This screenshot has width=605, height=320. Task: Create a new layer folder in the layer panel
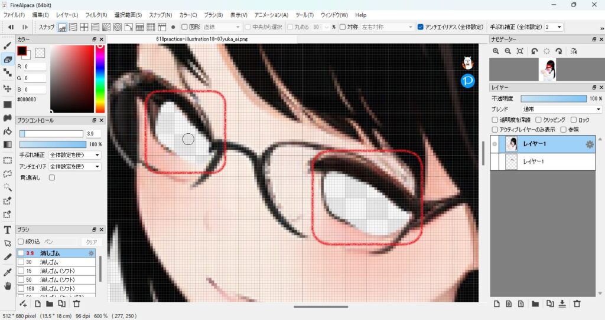coord(535,304)
